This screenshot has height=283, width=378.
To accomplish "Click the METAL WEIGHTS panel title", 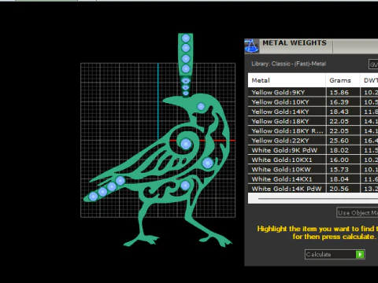I will coord(295,42).
